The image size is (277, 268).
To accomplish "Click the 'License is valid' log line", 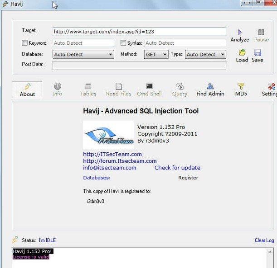I will 31,257.
